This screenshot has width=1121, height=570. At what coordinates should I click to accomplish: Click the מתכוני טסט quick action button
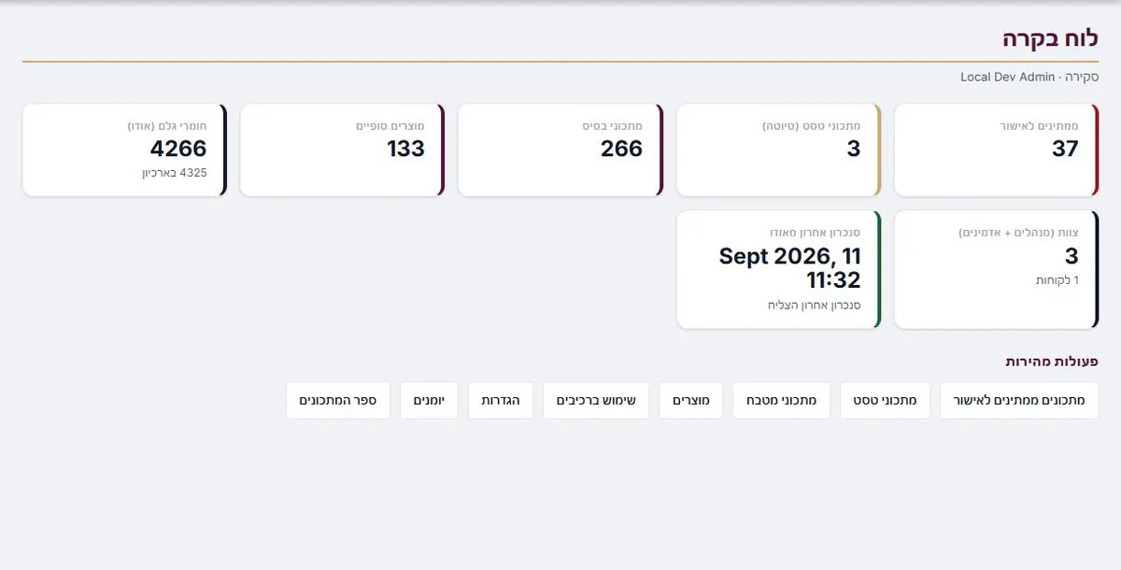(885, 400)
